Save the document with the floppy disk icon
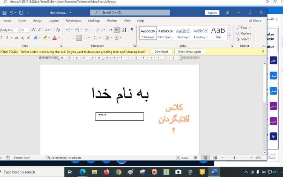283x181 pixels. click(x=4, y=12)
